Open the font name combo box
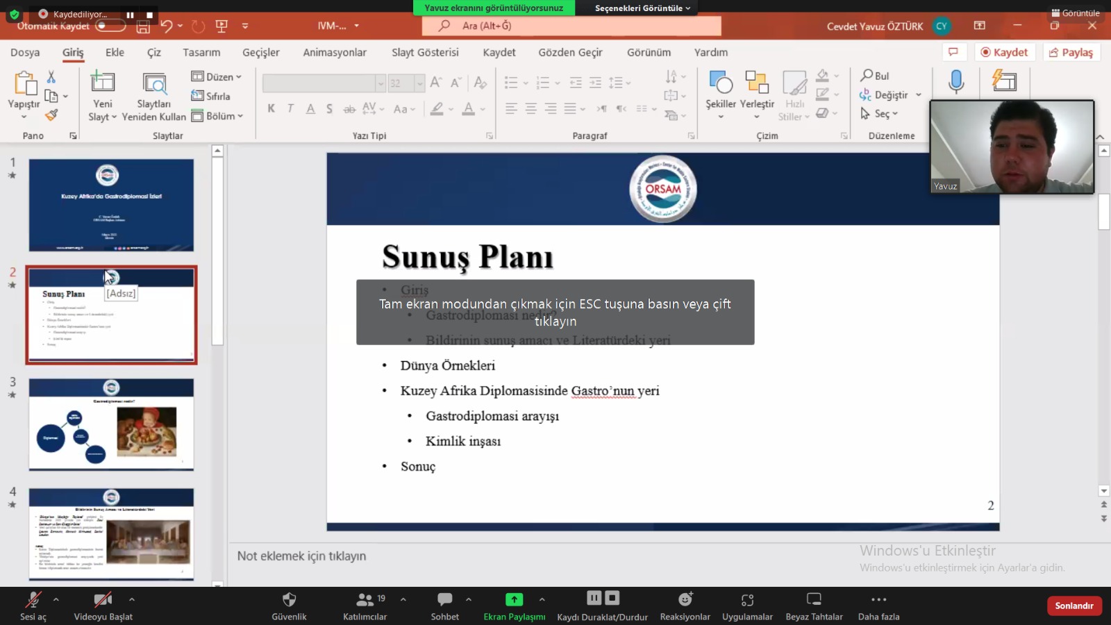Viewport: 1111px width, 625px height. pos(324,83)
